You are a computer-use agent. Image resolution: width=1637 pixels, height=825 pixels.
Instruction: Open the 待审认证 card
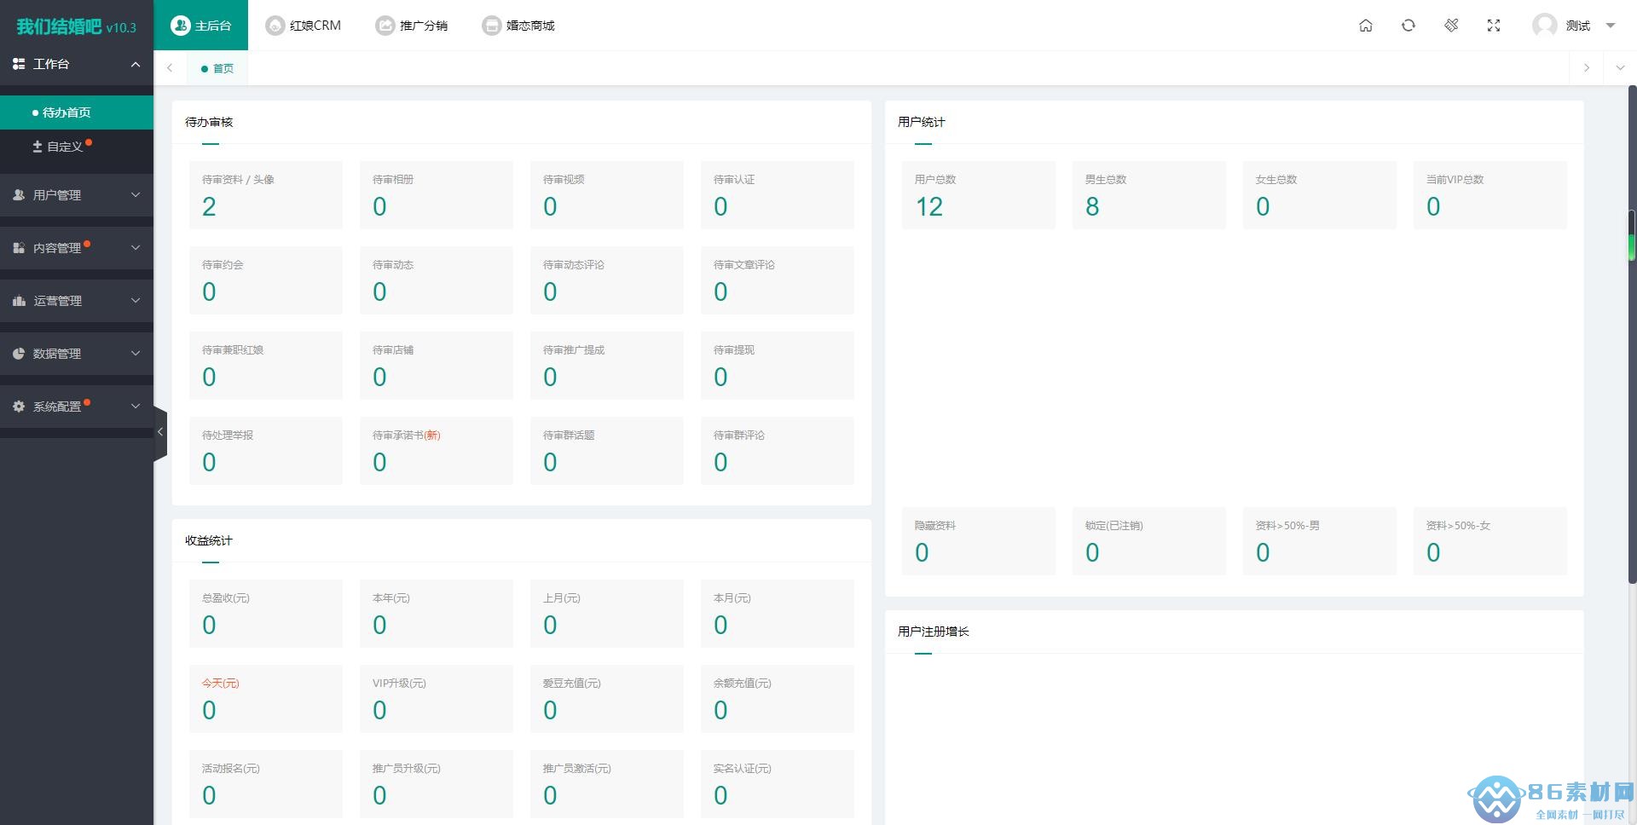[778, 195]
